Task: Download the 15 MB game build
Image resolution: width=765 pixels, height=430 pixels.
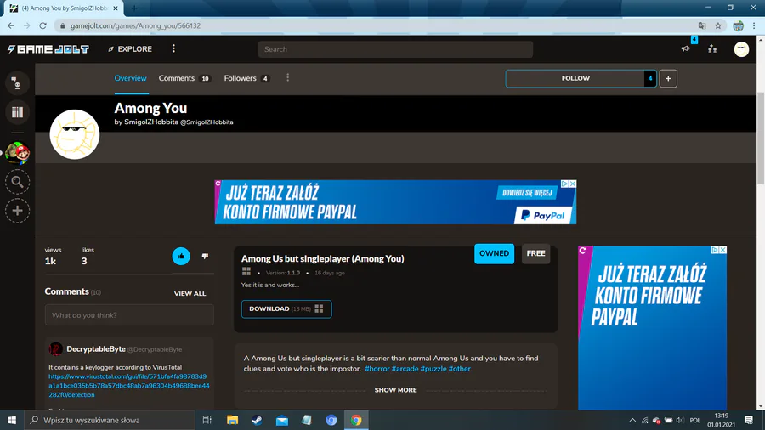Action: click(x=286, y=309)
